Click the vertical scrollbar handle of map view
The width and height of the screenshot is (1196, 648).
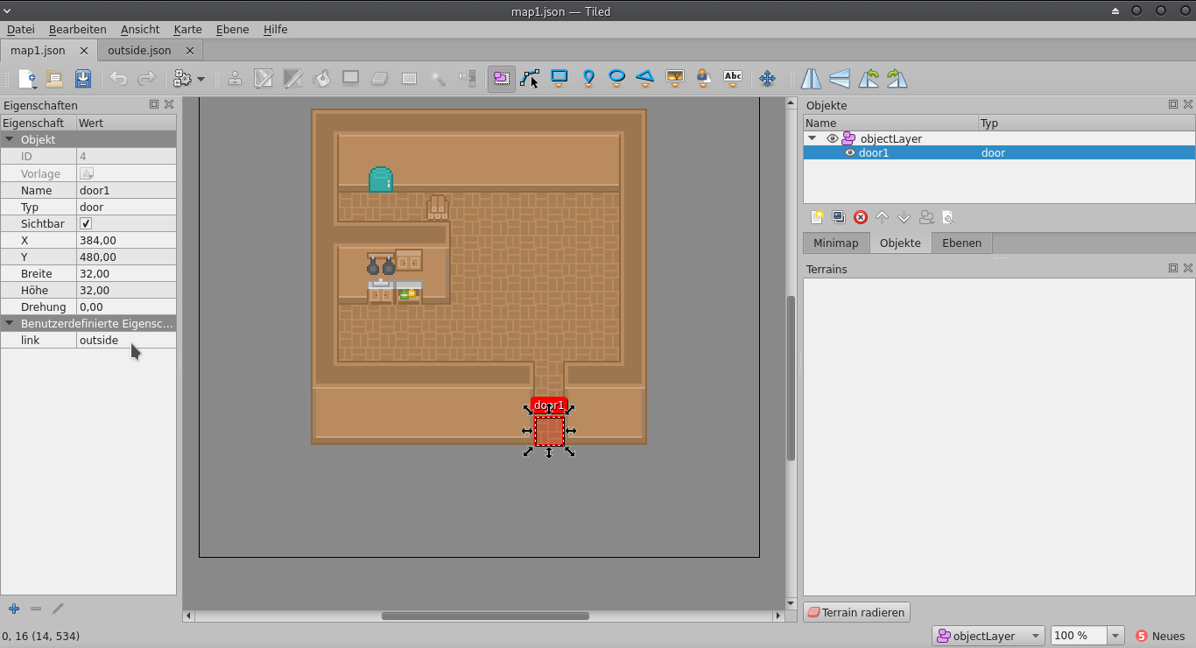point(791,378)
